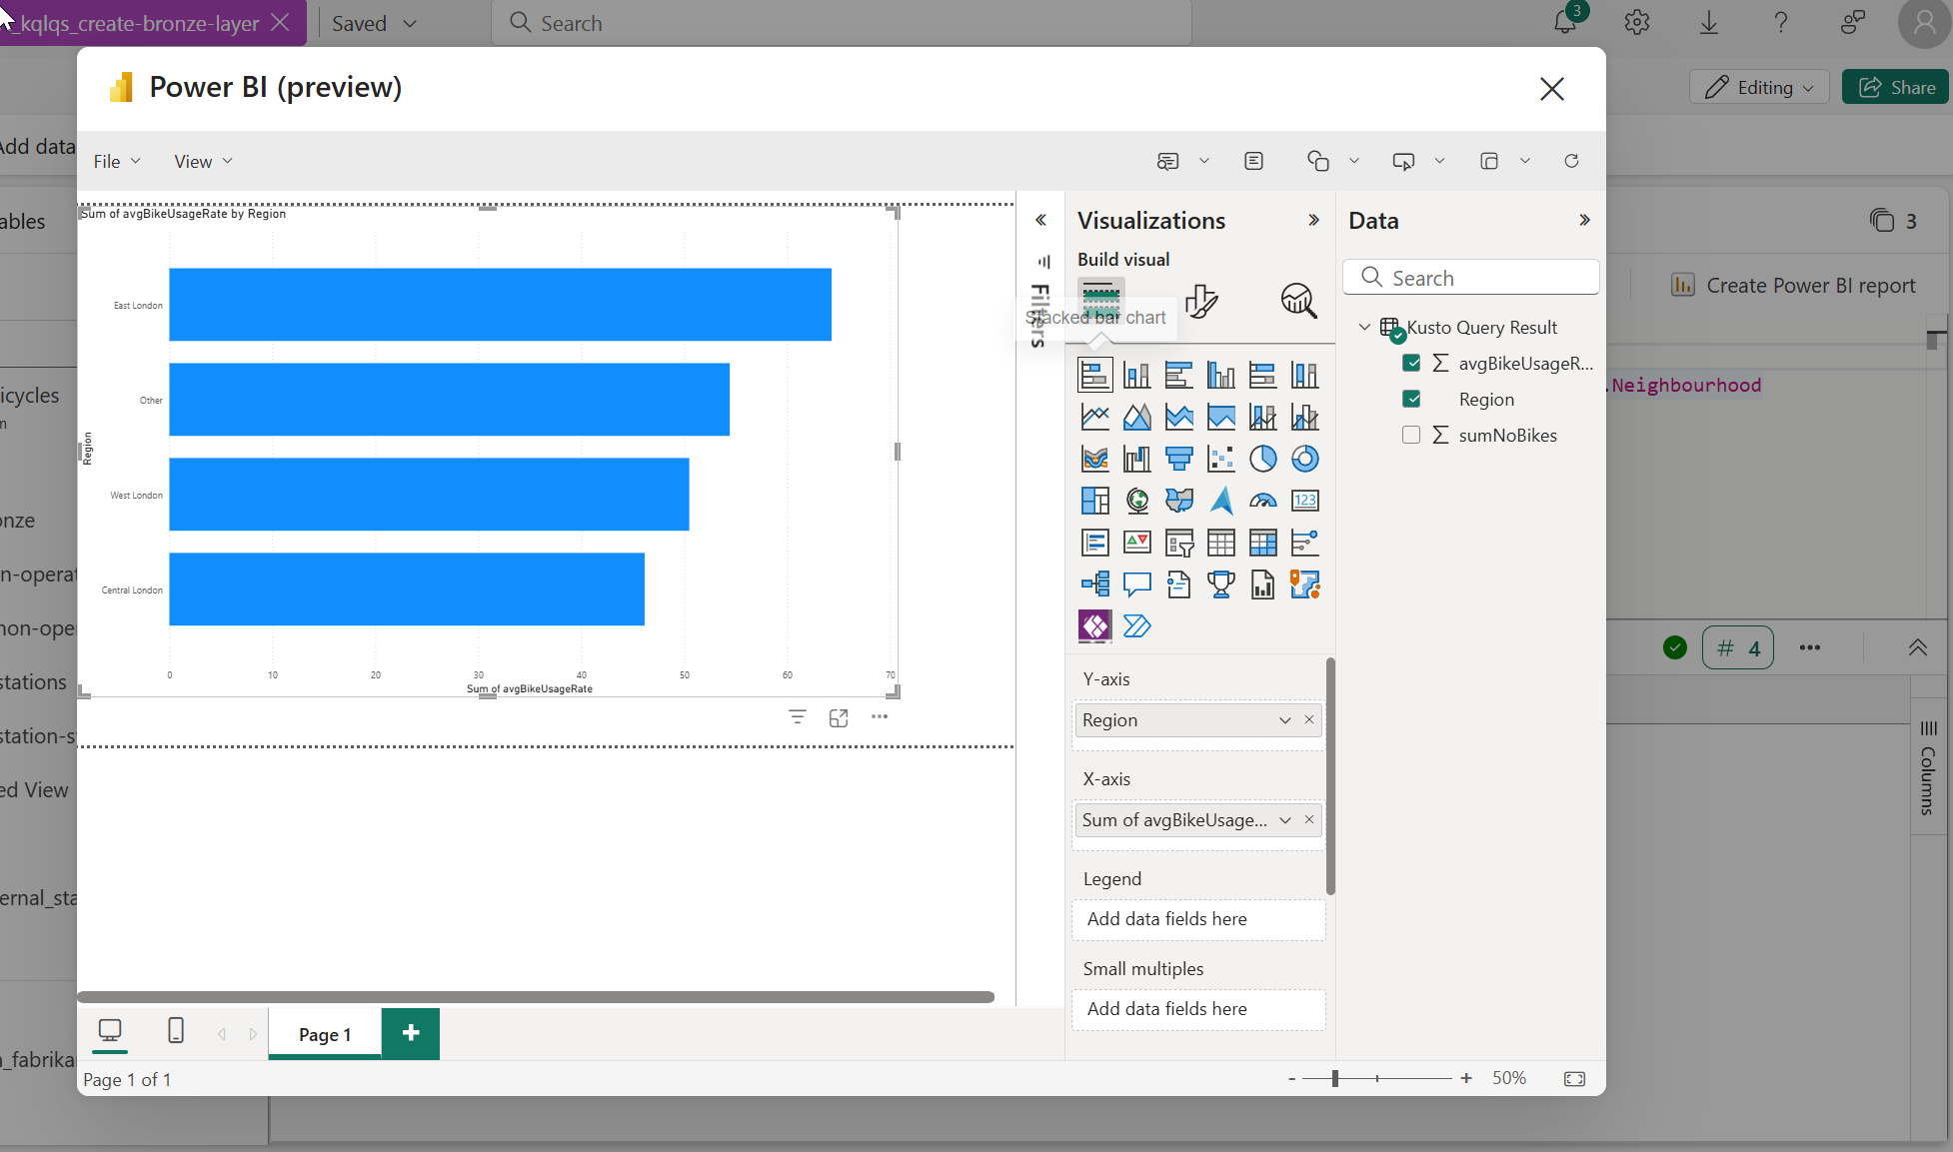Select the line chart visual icon
This screenshot has height=1152, width=1953.
(1094, 417)
